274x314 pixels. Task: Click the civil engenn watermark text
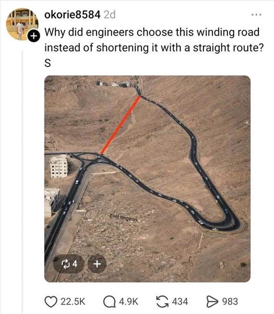[x=124, y=218]
